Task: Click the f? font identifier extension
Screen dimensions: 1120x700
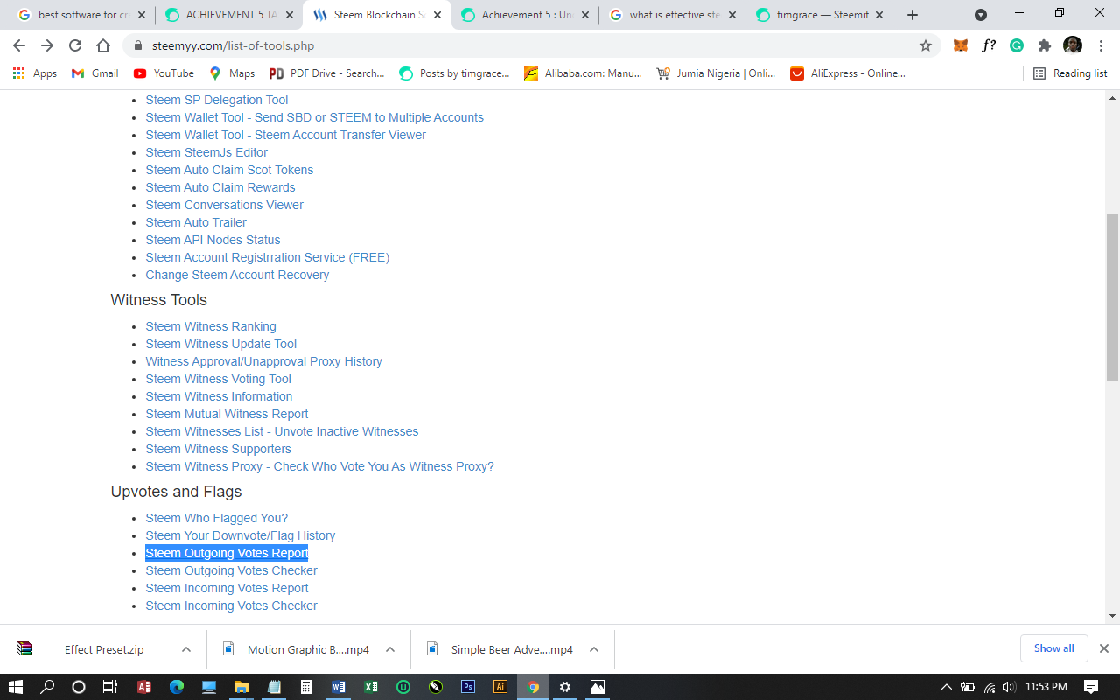Action: tap(989, 45)
